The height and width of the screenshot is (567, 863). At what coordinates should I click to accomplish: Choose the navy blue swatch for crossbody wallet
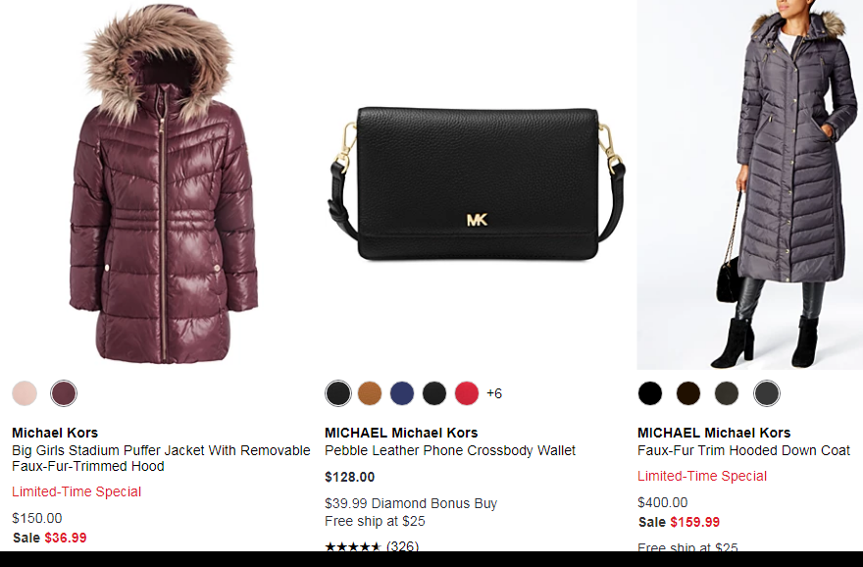tap(402, 393)
